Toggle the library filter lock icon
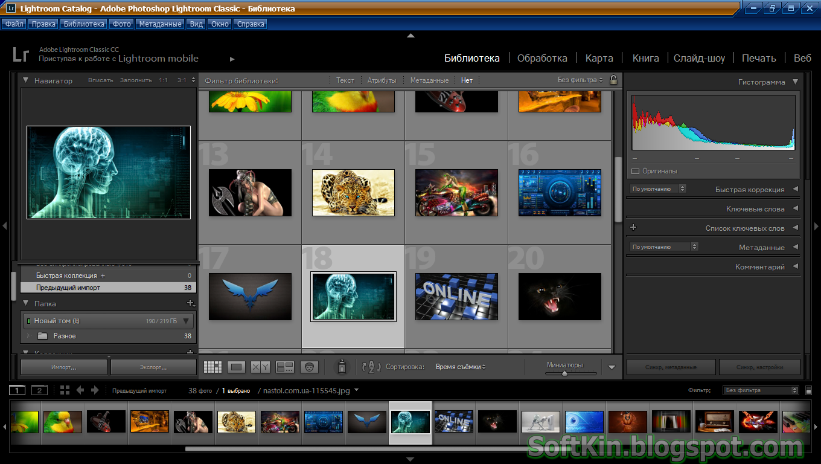This screenshot has width=821, height=464. click(x=613, y=80)
